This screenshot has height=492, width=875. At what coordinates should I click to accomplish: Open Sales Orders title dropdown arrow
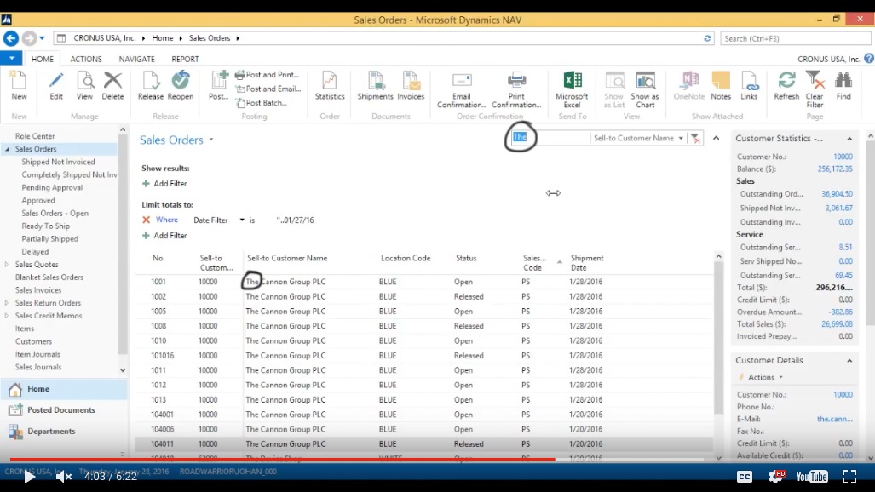click(211, 140)
